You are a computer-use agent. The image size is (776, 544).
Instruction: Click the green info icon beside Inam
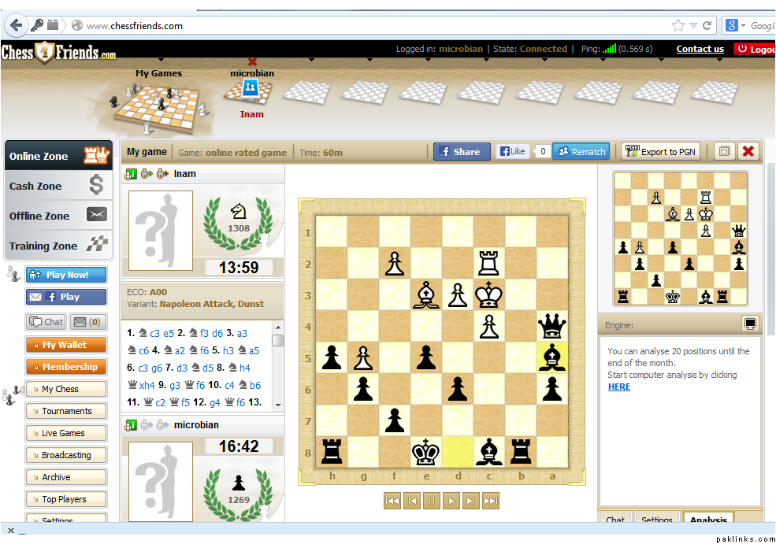coord(132,174)
